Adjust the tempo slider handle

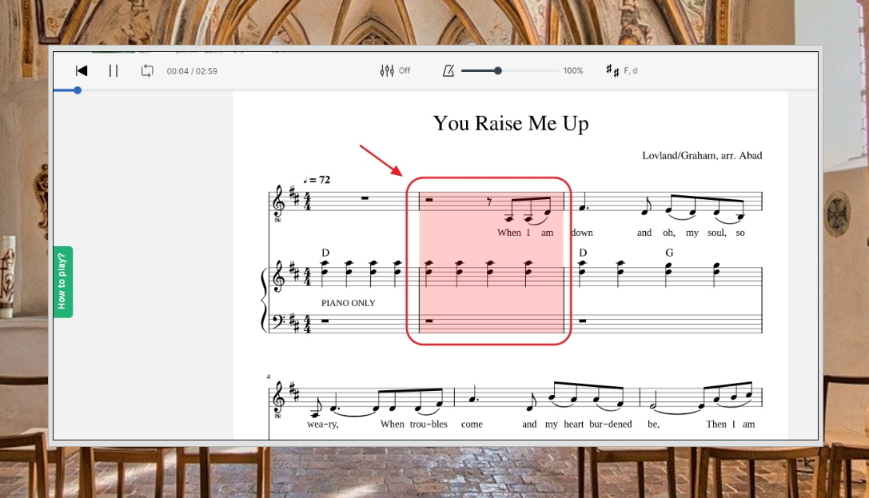click(x=498, y=70)
